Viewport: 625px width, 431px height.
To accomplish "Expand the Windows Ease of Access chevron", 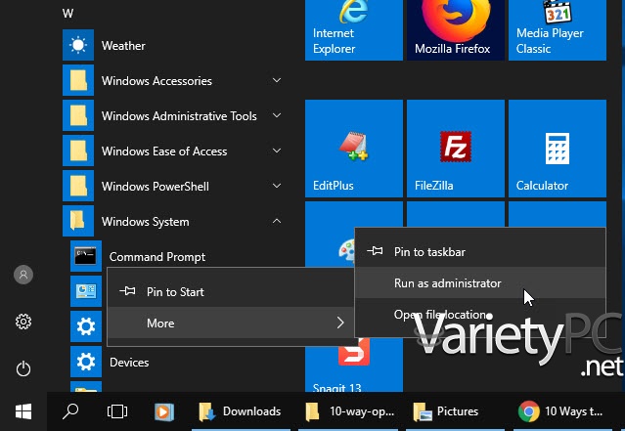I will click(x=277, y=151).
